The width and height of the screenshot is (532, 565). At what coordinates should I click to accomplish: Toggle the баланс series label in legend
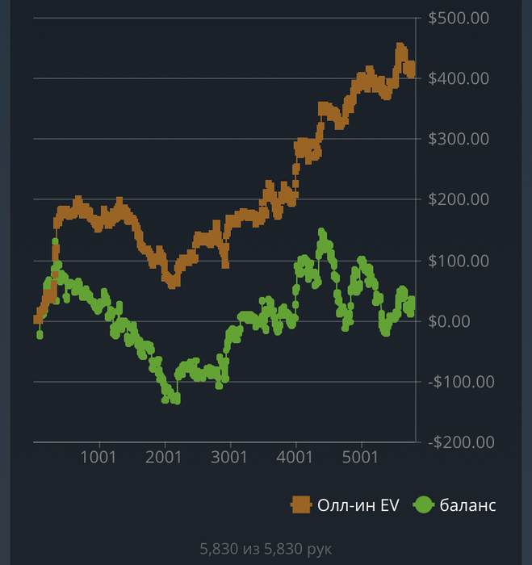pos(468,505)
